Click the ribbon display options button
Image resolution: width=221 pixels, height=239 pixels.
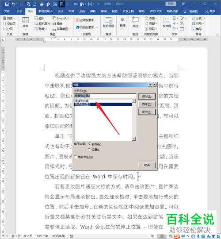point(184,4)
